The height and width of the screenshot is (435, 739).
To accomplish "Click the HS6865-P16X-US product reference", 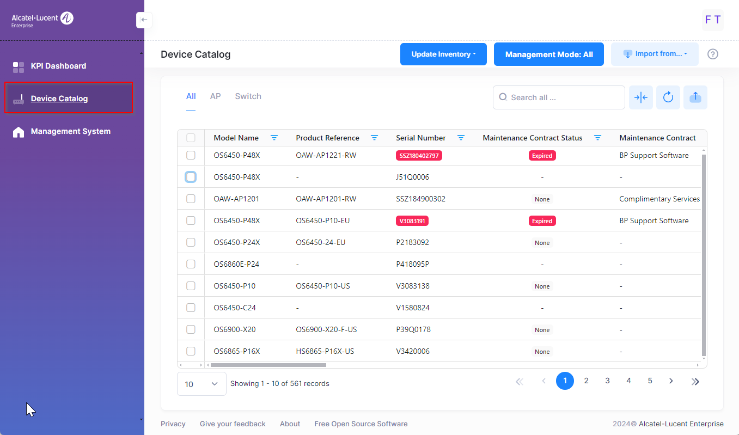I will 325,351.
